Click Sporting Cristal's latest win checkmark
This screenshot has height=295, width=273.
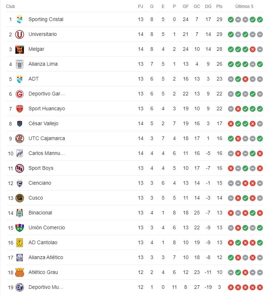(260, 20)
